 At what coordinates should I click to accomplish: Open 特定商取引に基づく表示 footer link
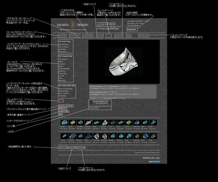pos(151,158)
